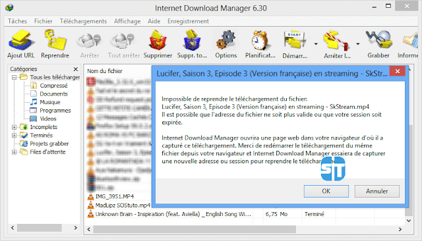422x241 pixels.
Task: Click categories panel scroll right arrow
Action: pyautogui.click(x=75, y=228)
